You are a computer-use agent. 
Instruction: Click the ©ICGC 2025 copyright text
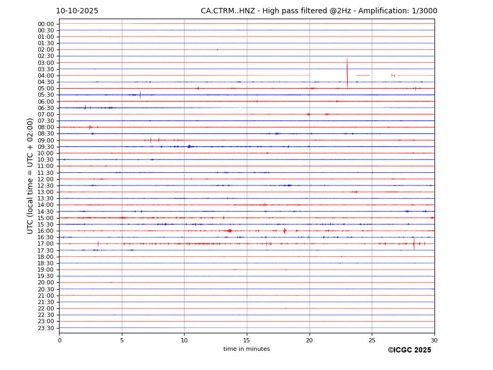(409, 350)
